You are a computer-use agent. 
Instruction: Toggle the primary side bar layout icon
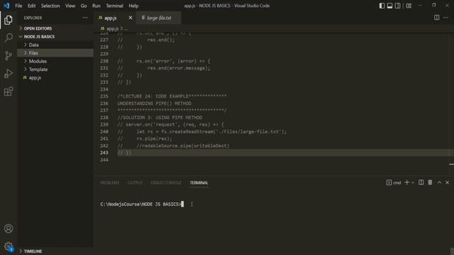[x=382, y=6]
